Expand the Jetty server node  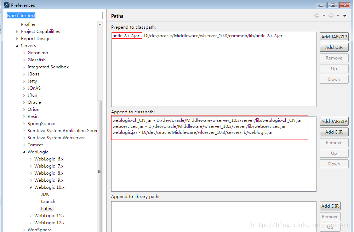[x=24, y=81]
